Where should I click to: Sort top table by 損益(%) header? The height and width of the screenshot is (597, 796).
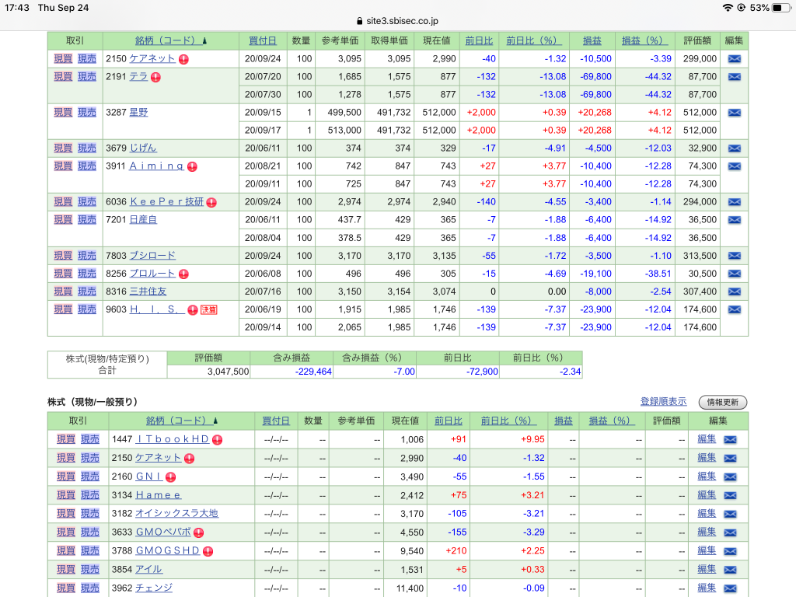click(644, 40)
